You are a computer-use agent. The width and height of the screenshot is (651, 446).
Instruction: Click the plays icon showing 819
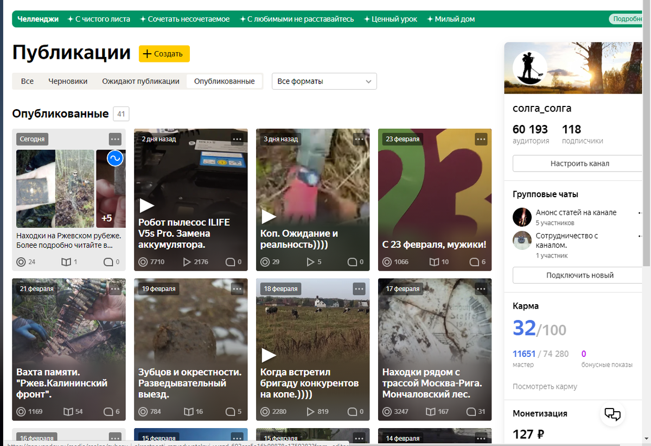click(310, 411)
